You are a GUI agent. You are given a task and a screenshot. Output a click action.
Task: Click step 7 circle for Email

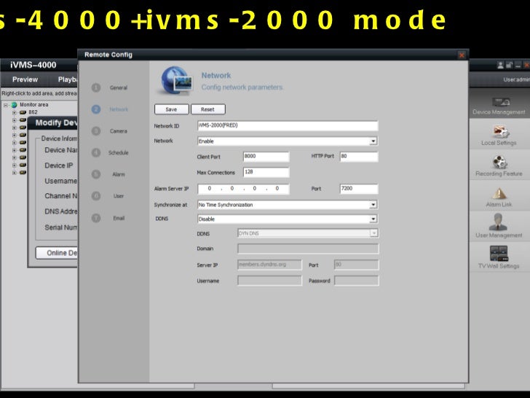96,218
